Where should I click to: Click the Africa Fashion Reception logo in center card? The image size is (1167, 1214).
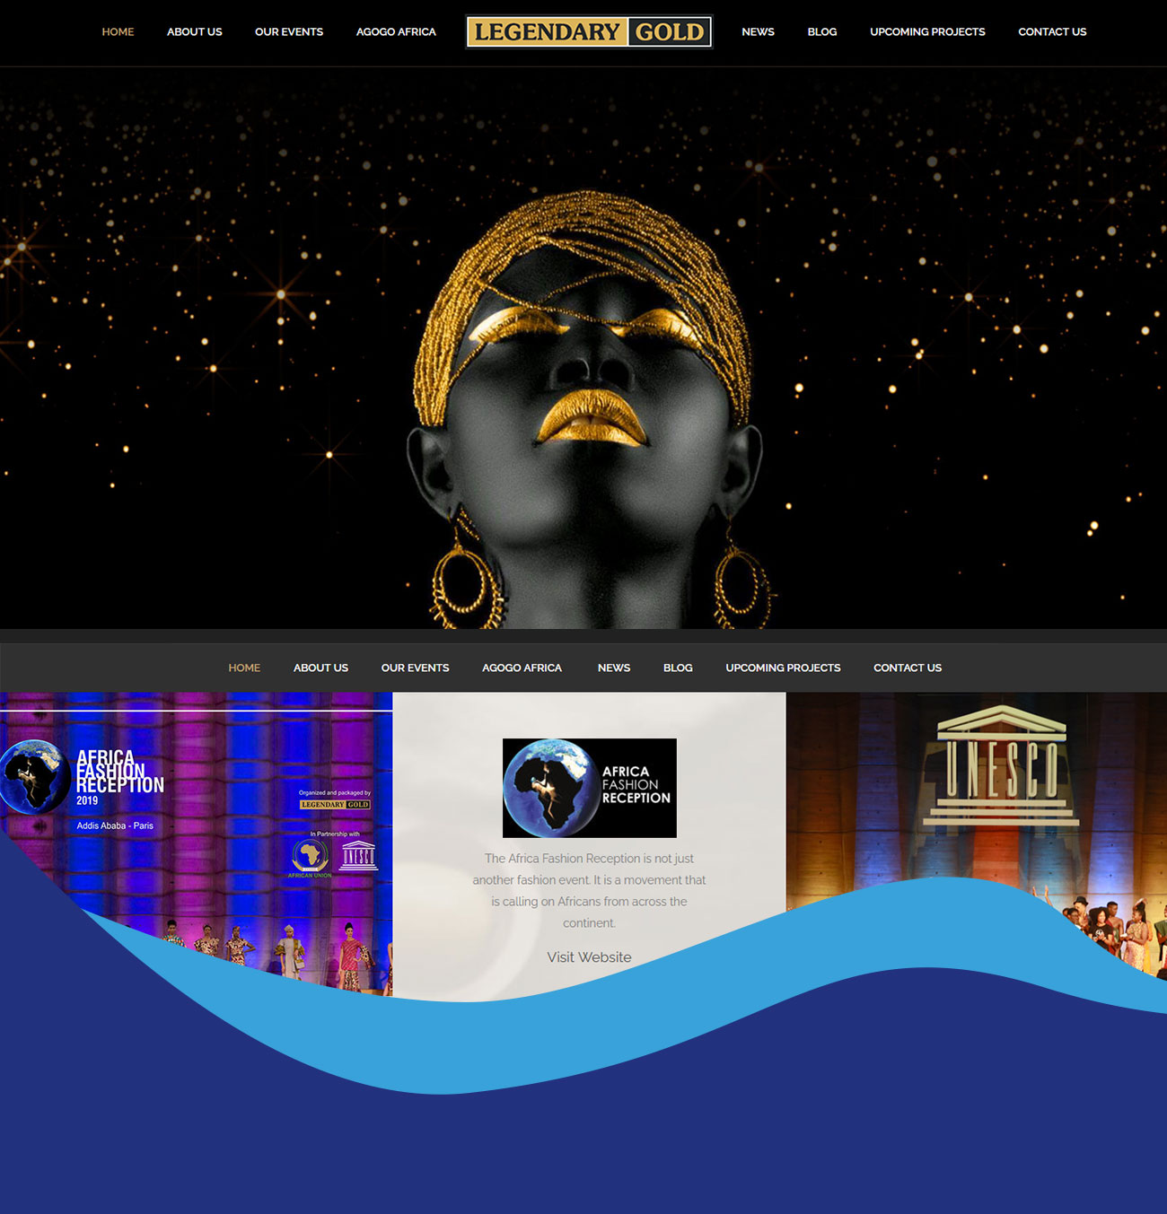[589, 787]
